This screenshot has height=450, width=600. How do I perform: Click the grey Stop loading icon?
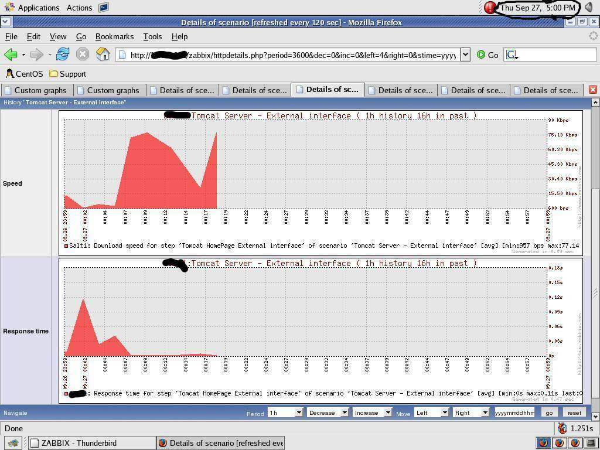click(x=82, y=54)
